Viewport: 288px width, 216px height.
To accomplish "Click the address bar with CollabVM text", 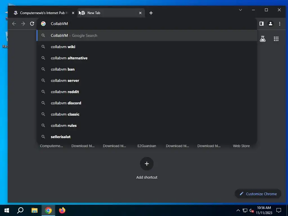I will [147, 24].
